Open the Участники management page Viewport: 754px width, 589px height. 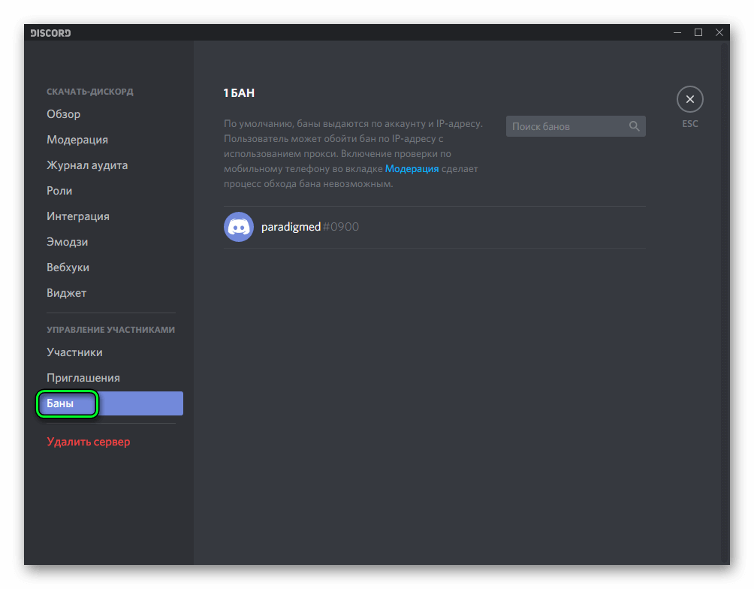(x=74, y=352)
